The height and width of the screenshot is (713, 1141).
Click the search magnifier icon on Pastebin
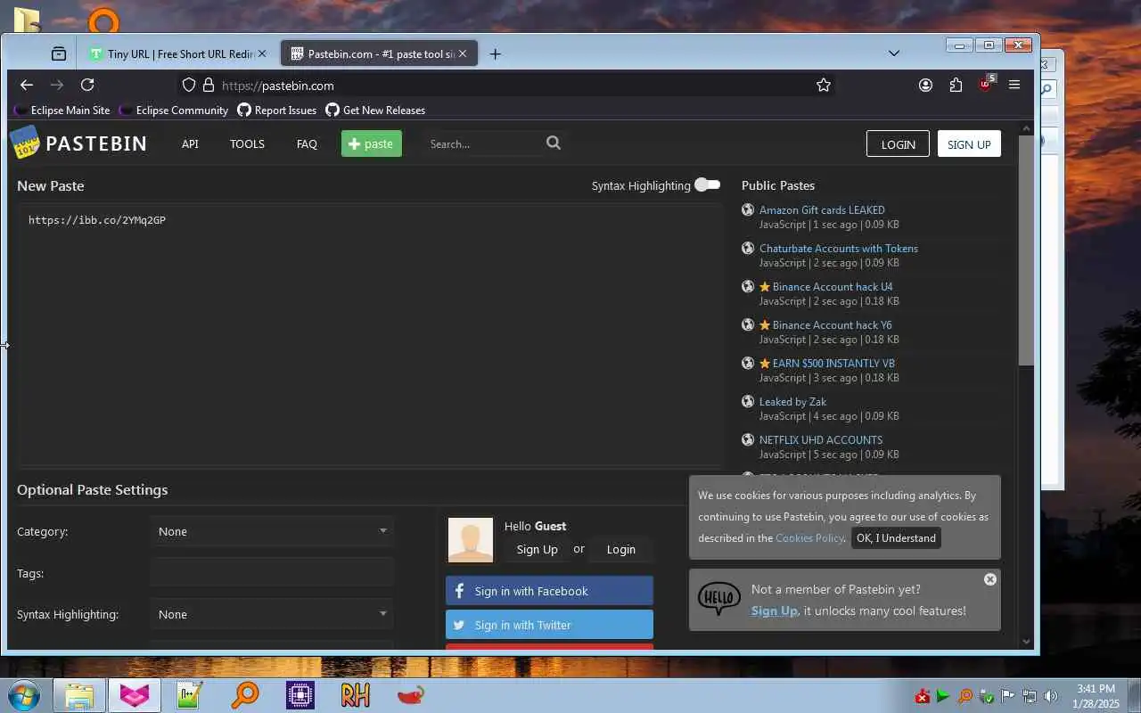[554, 143]
